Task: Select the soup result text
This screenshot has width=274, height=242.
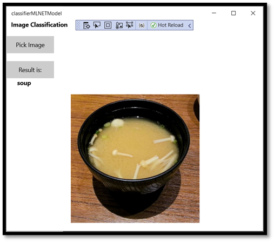Action: click(x=24, y=83)
